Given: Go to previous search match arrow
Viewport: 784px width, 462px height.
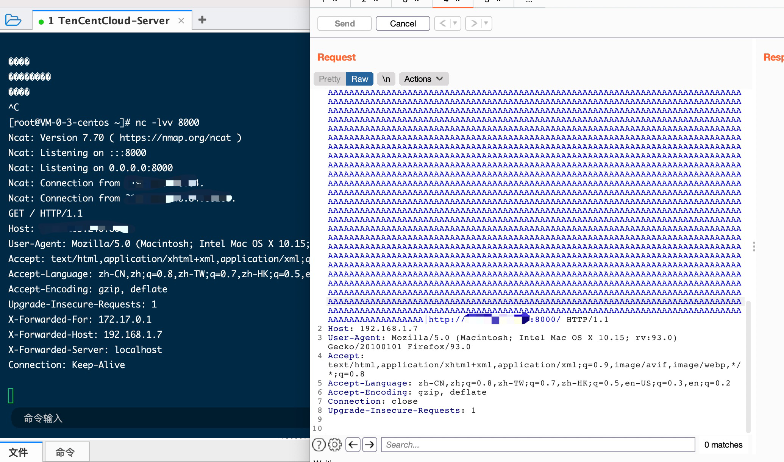Looking at the screenshot, I should point(353,445).
